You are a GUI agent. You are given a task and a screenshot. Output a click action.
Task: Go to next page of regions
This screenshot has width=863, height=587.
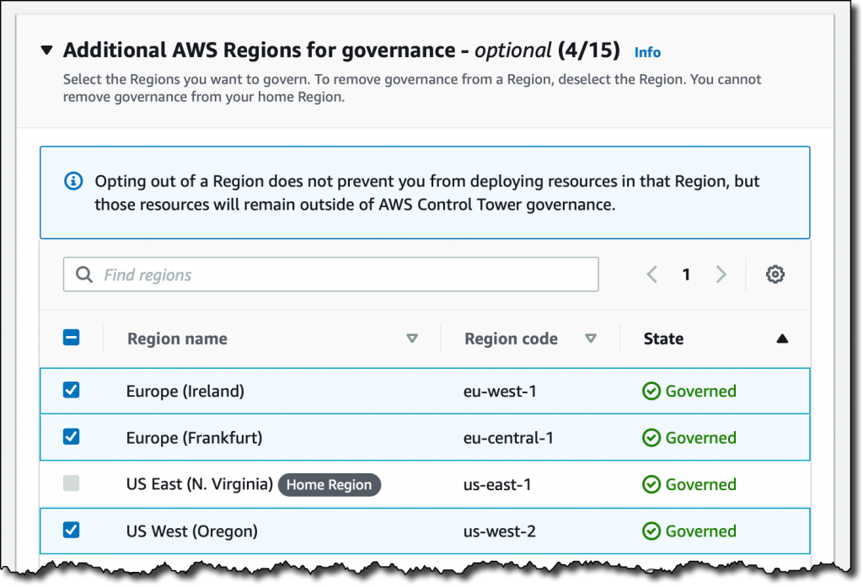tap(721, 274)
